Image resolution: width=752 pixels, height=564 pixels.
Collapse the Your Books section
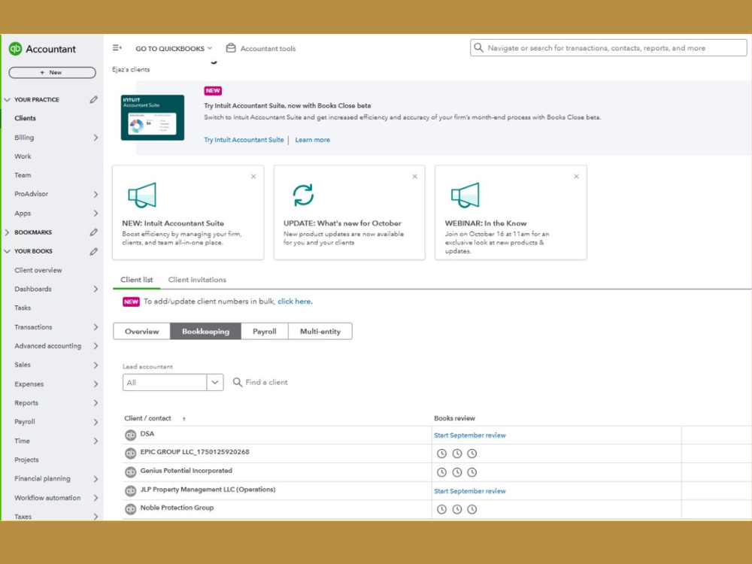click(x=7, y=251)
